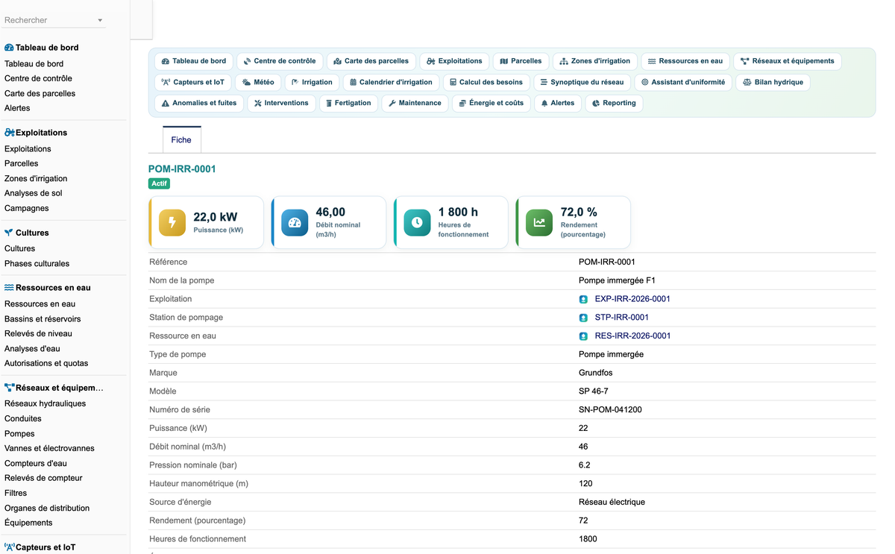Open Vannes et électrovannes in the sidebar
895x554 pixels.
49,449
